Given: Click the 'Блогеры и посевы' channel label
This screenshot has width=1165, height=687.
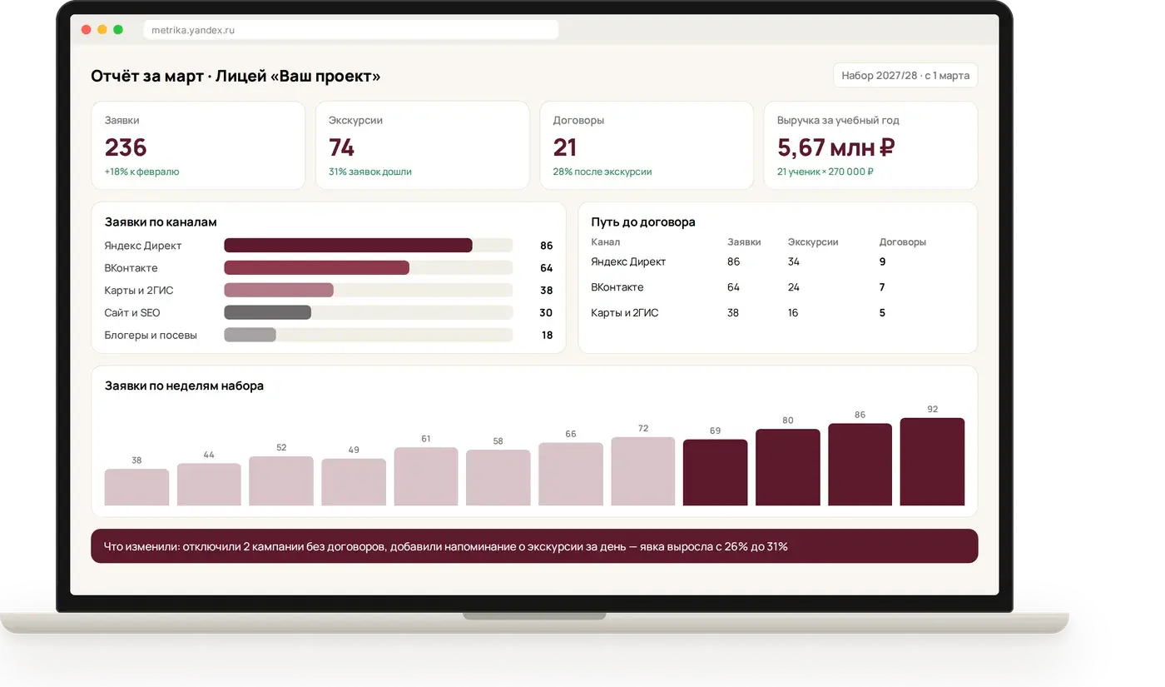Looking at the screenshot, I should coord(151,335).
